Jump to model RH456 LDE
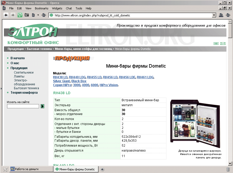This screenshot has height=173, width=233. pos(127,77)
